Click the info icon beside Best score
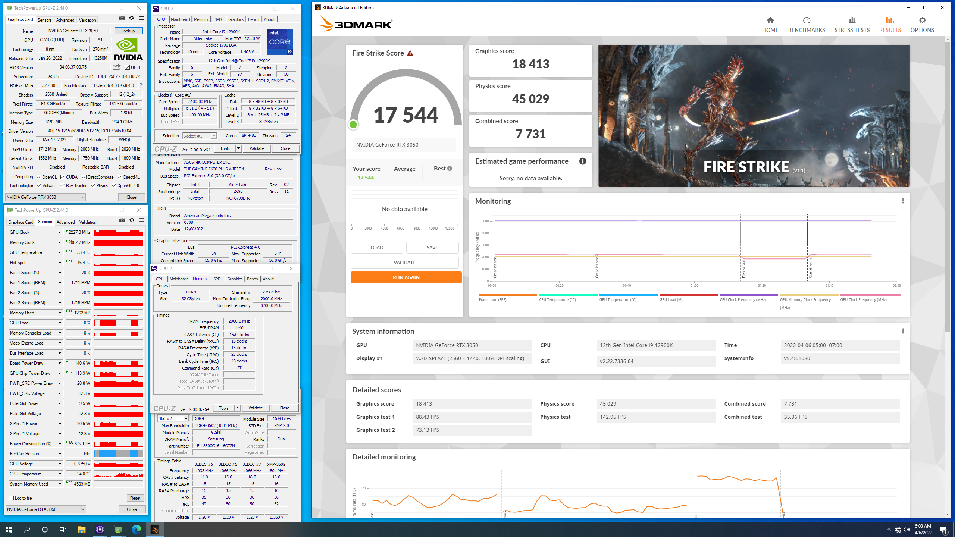The image size is (955, 537). tap(450, 169)
